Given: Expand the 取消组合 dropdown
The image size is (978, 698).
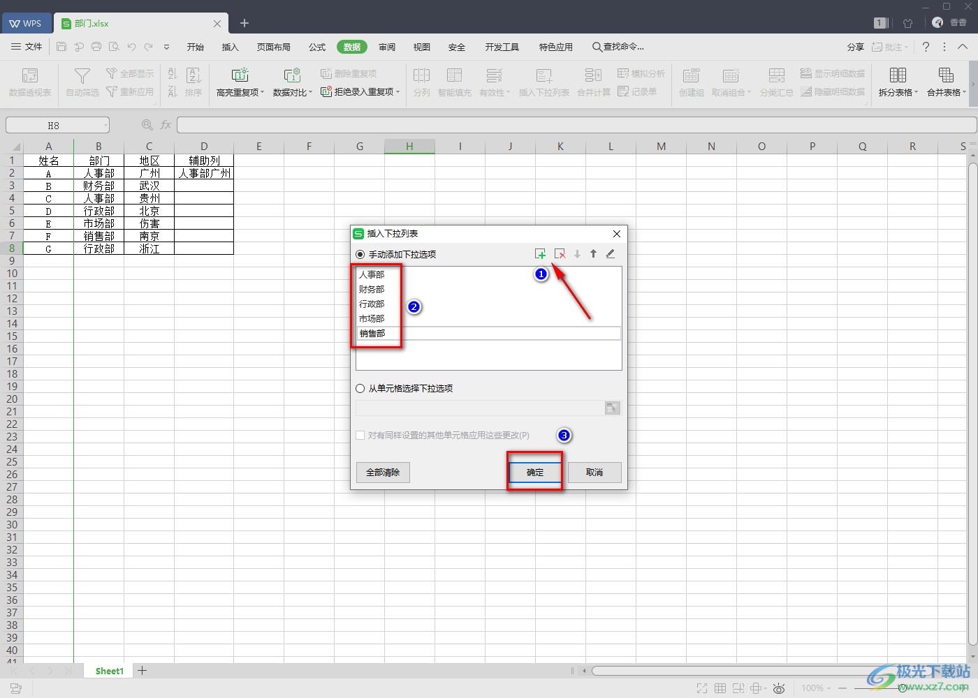Looking at the screenshot, I should pyautogui.click(x=749, y=93).
